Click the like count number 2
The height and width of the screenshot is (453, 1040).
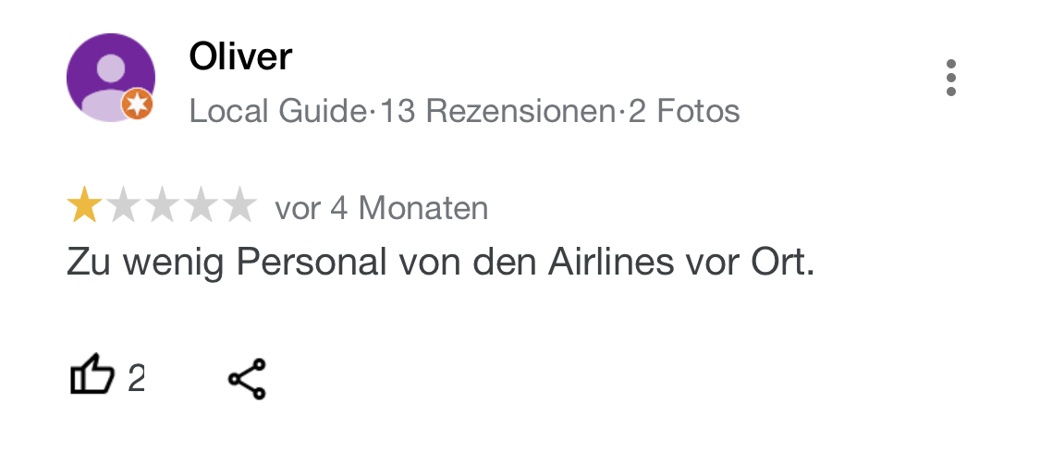pyautogui.click(x=136, y=378)
